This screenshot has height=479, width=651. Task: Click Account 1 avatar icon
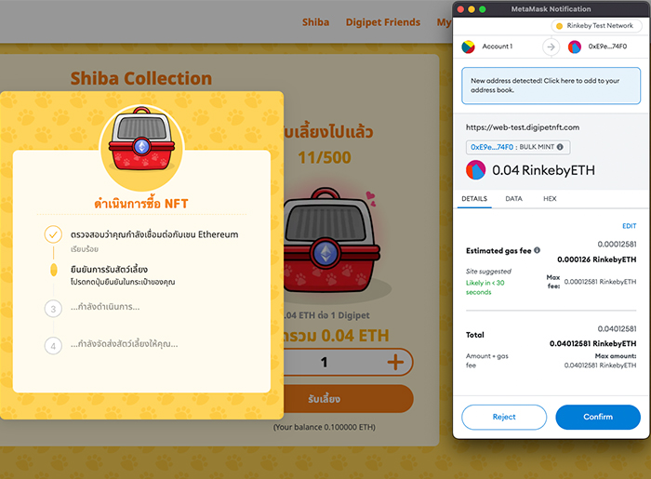point(469,47)
